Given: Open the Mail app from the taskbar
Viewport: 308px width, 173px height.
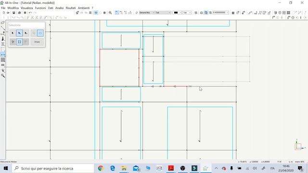Looking at the screenshot, I should click(136, 168).
